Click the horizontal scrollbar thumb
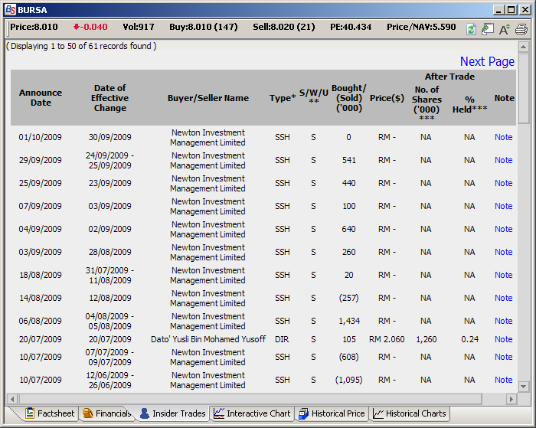This screenshot has height=428, width=536. tap(250, 399)
